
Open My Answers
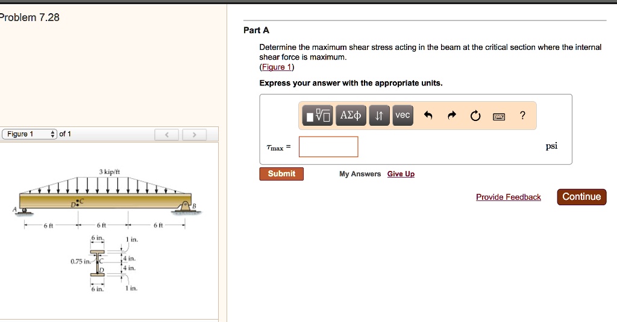click(x=360, y=174)
